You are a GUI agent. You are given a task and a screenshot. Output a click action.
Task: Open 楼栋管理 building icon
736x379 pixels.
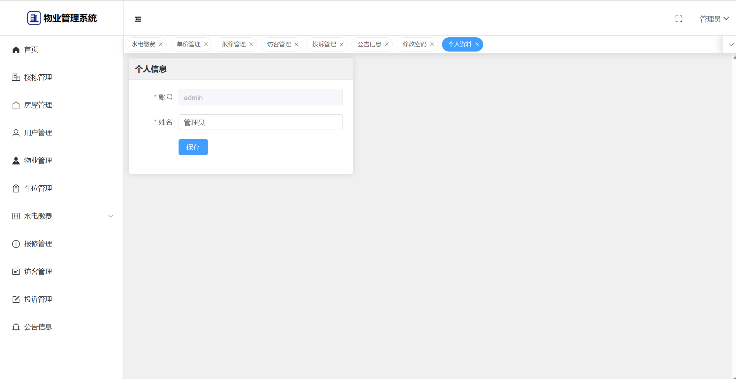(16, 77)
